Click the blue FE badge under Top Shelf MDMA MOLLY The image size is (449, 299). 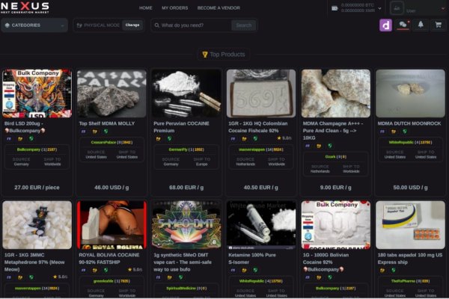pyautogui.click(x=84, y=132)
